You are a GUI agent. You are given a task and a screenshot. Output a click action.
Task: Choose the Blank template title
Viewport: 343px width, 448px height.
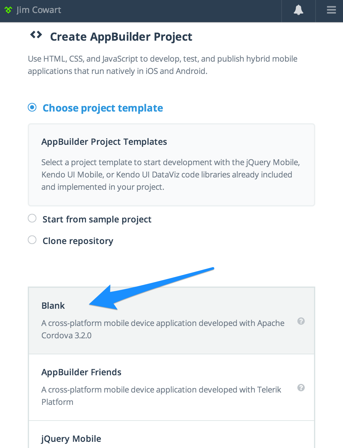[53, 306]
